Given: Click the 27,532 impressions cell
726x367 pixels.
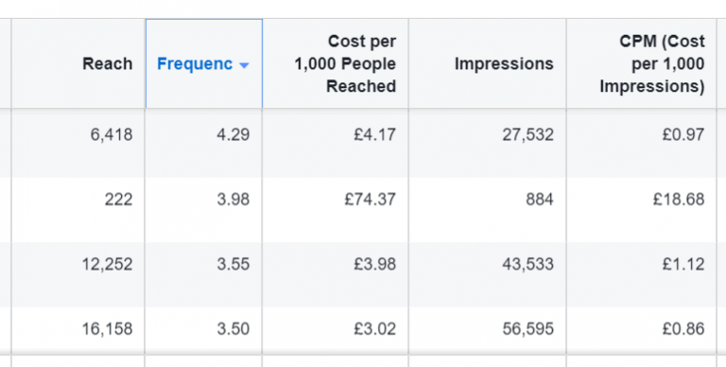Looking at the screenshot, I should click(x=527, y=135).
